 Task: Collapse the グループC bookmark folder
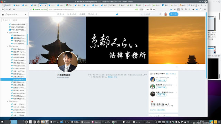tap(8, 101)
